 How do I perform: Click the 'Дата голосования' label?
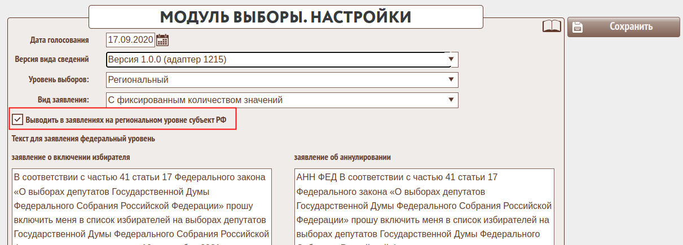[59, 40]
